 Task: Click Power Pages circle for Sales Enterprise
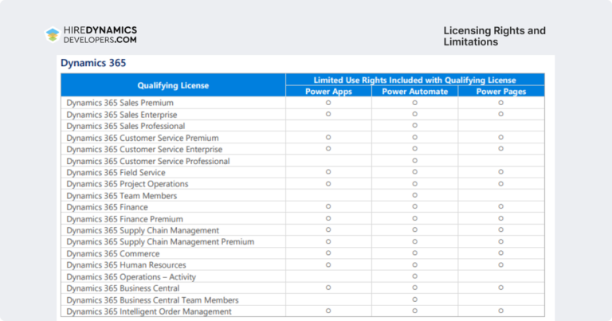pos(500,114)
